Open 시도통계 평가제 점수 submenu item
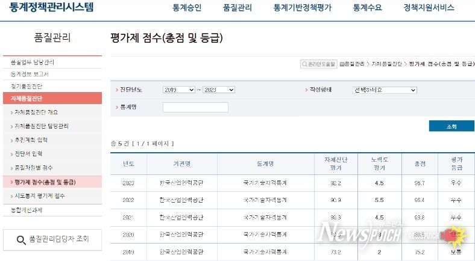 [40, 196]
